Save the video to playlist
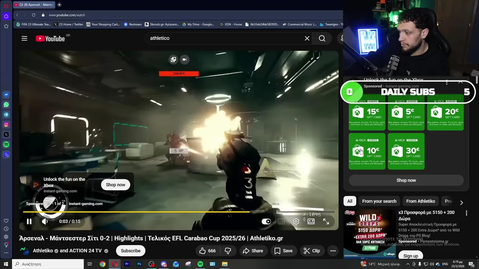This screenshot has height=269, width=479. click(x=283, y=251)
